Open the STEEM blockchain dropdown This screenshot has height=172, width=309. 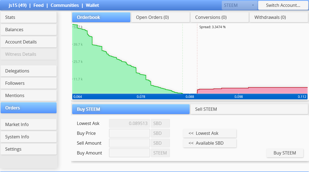[x=239, y=5]
